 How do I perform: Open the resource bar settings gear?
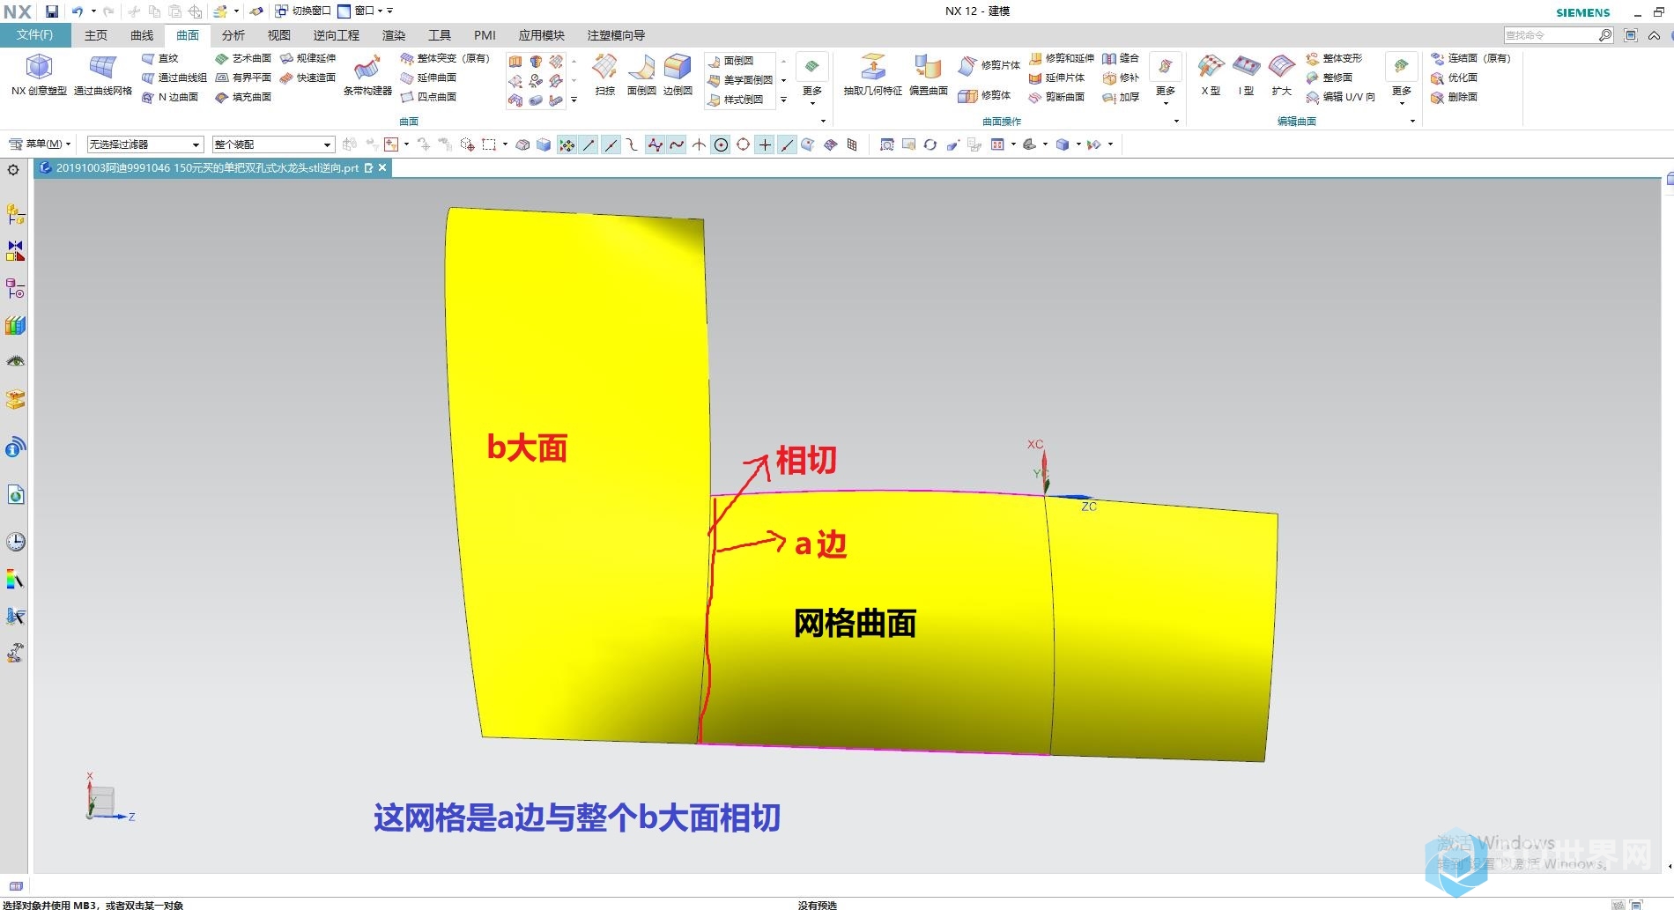pos(13,170)
